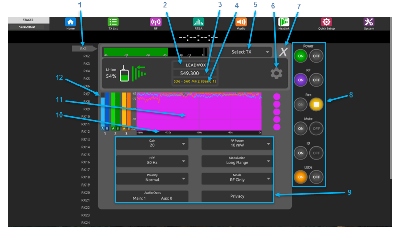This screenshot has height=232, width=397.
Task: Click the bottom magenta indicator dot
Action: 276,127
